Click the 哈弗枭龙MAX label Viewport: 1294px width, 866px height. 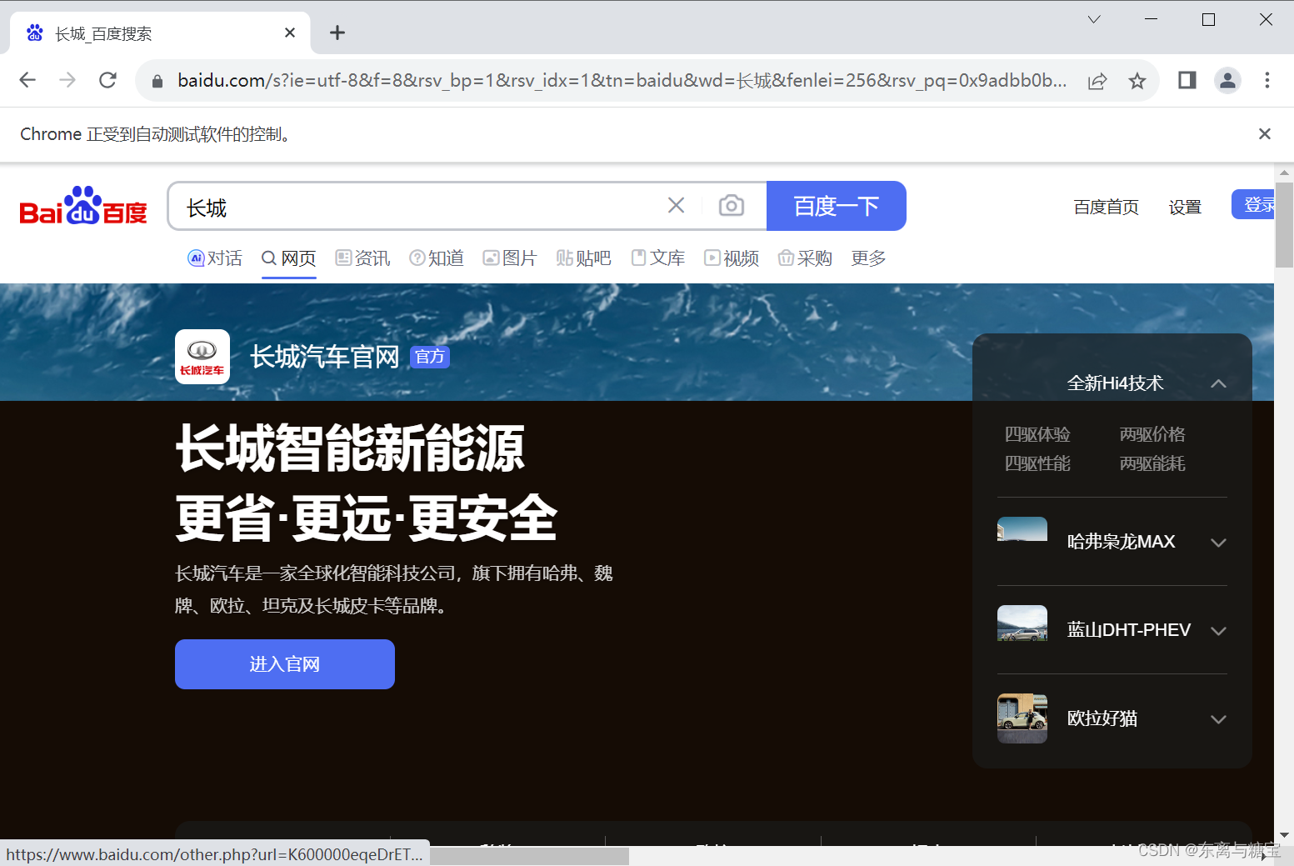(1121, 542)
